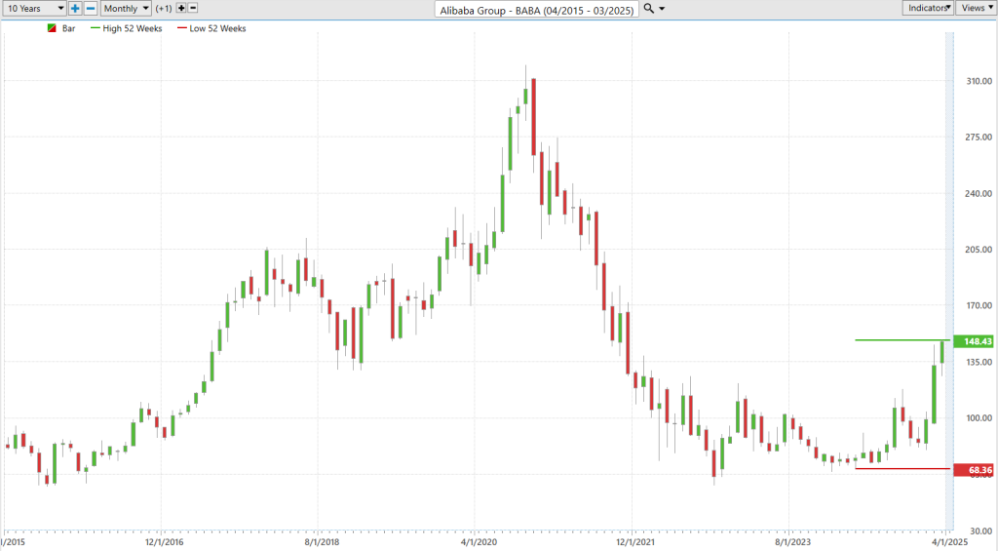Screen dimensions: 998x551
Task: Click the 4/1/2025 date axis label
Action: 950,542
